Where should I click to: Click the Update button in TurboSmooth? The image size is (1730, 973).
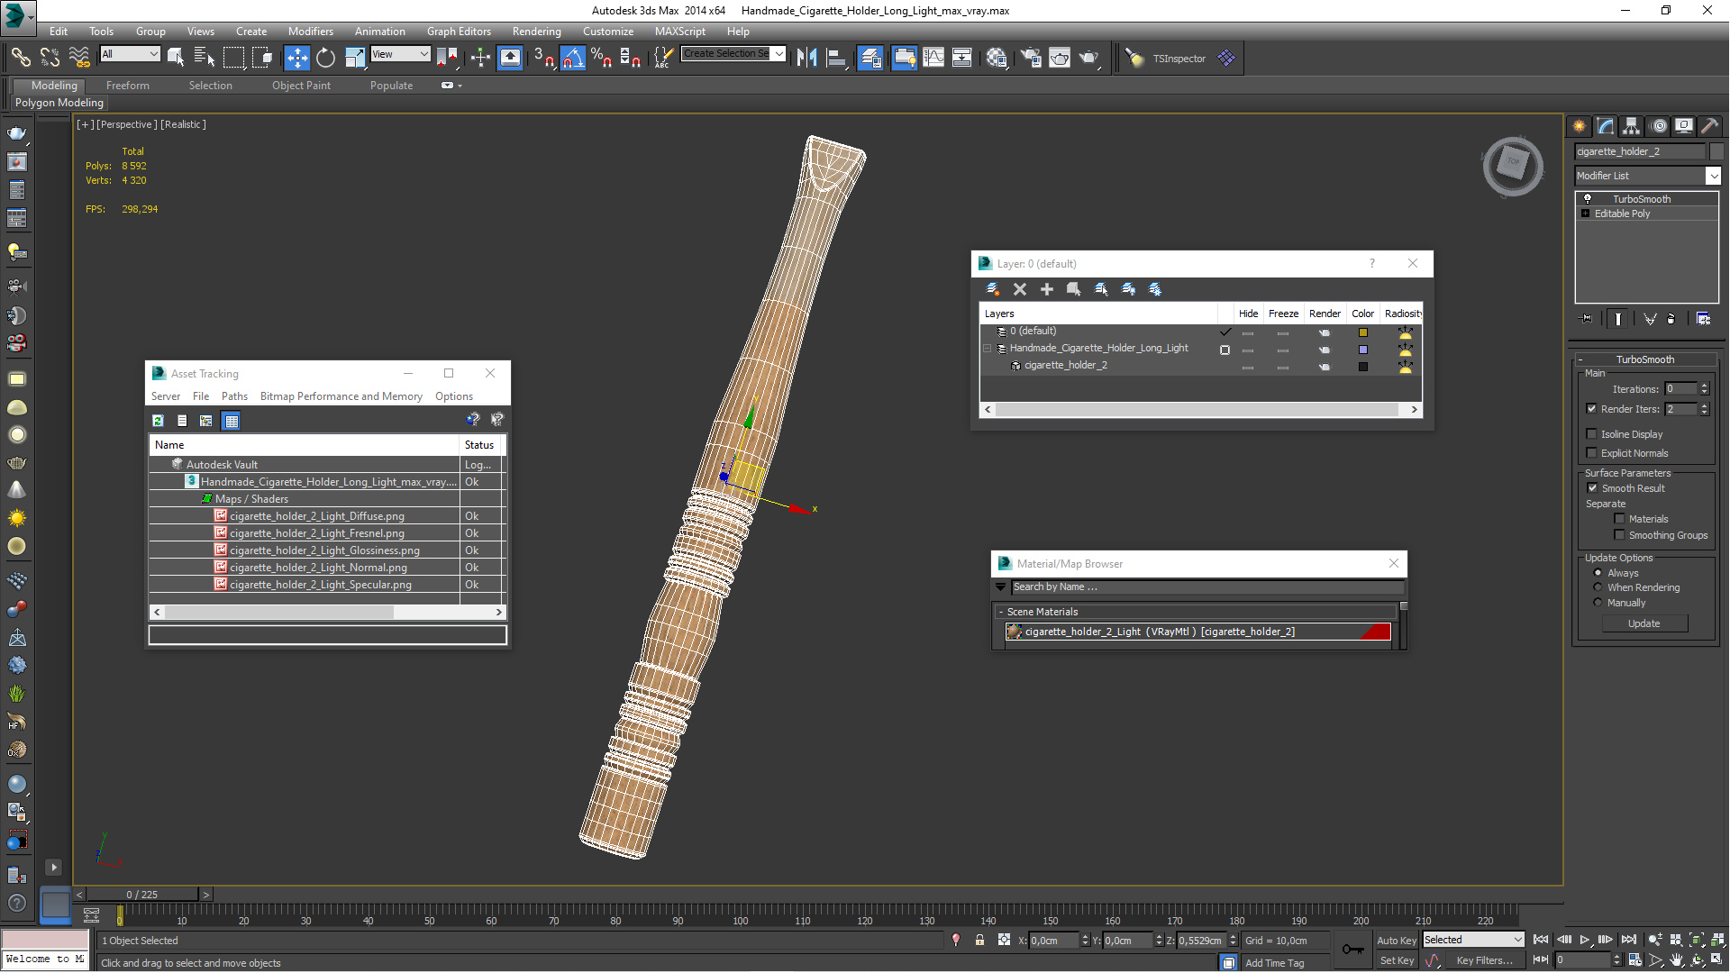(1644, 623)
